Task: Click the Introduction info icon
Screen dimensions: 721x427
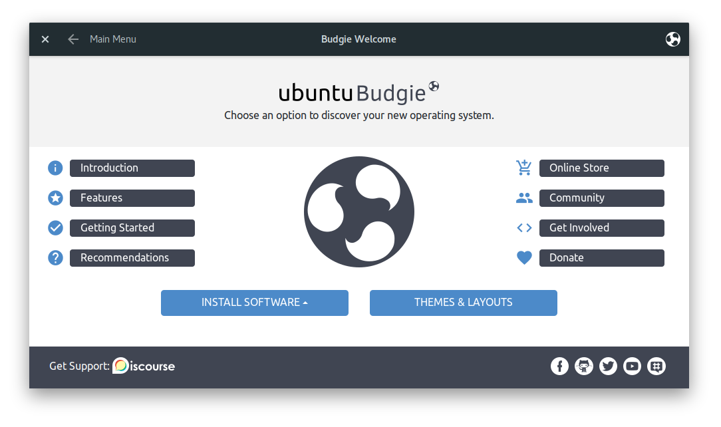Action: [55, 168]
